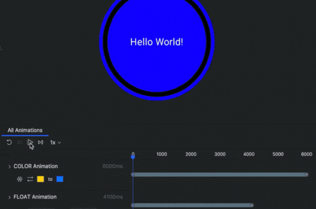Expand the FLOAT Animation row
The image size is (316, 209).
(9, 197)
